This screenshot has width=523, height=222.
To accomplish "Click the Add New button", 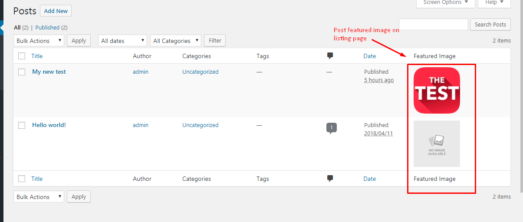I will pos(56,11).
